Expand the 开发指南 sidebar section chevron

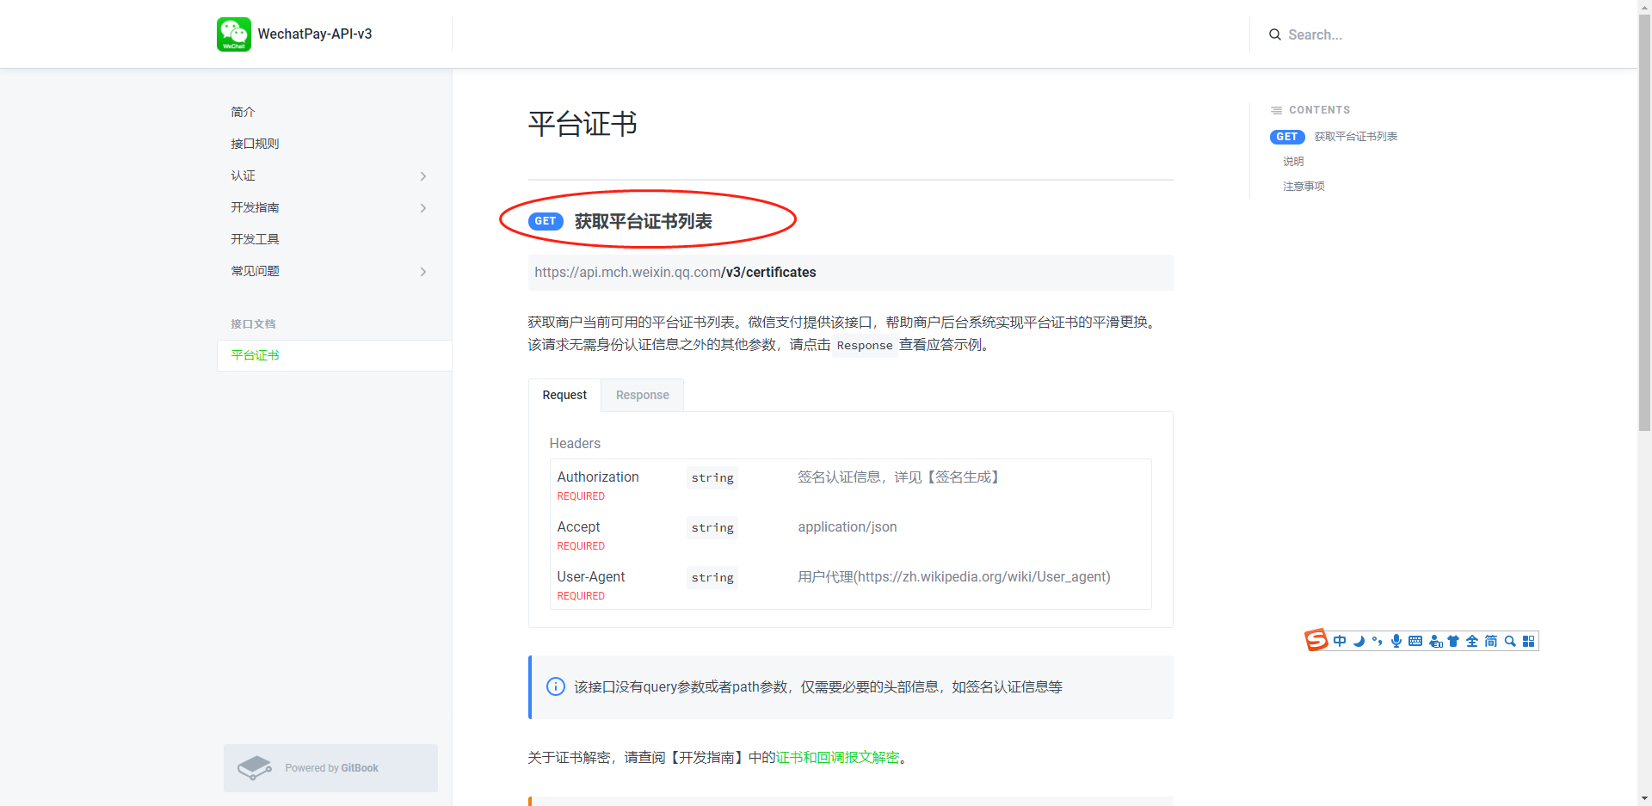tap(423, 208)
